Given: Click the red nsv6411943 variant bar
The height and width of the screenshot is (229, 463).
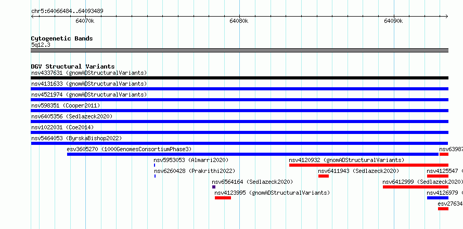Looking at the screenshot, I should 324,176.
